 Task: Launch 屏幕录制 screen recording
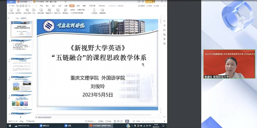coord(102,11)
